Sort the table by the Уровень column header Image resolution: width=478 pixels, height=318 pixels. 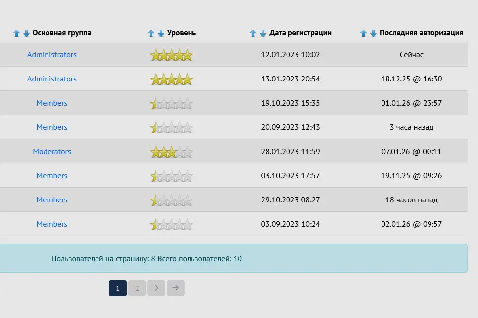pyautogui.click(x=182, y=33)
